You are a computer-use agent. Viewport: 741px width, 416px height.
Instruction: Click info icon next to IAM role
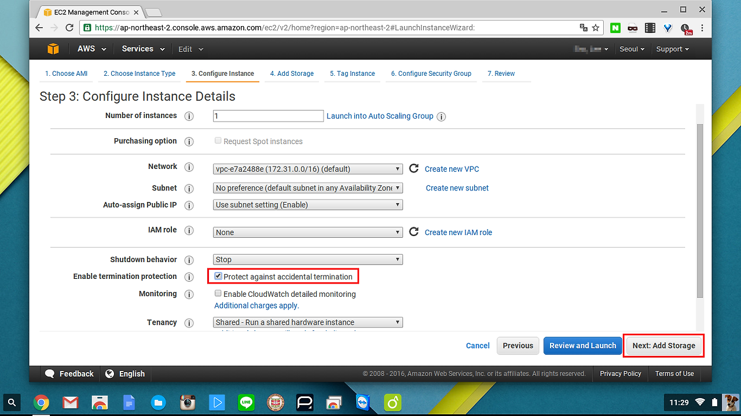(x=189, y=230)
